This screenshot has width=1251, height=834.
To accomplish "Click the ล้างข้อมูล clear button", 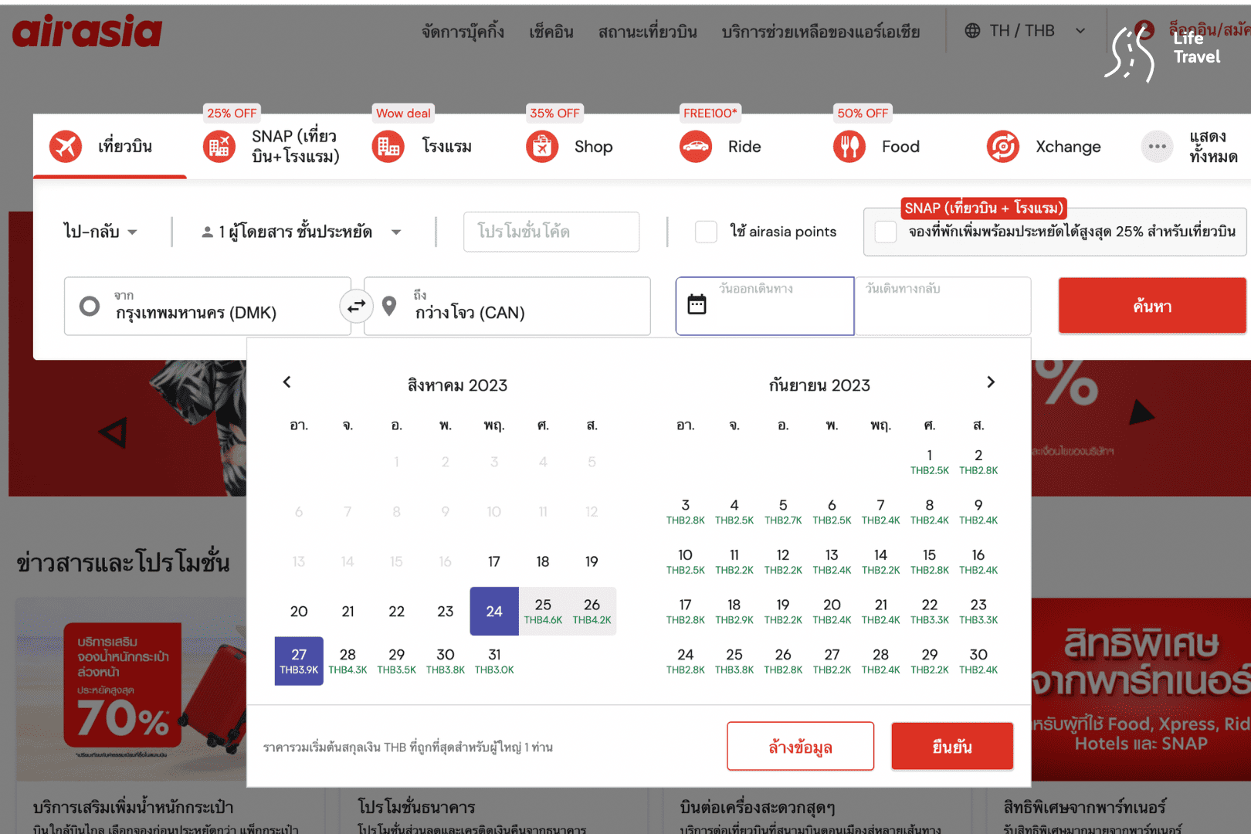I will pos(800,746).
